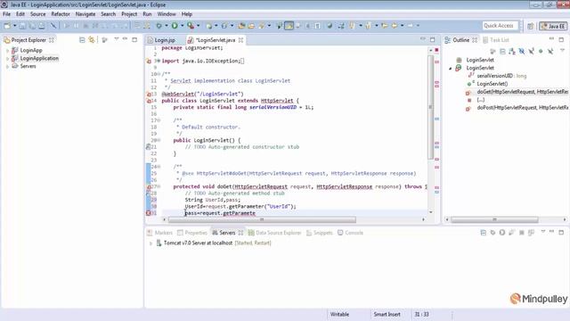
Task: Select LoginApplication in Project Explorer
Action: coord(39,58)
